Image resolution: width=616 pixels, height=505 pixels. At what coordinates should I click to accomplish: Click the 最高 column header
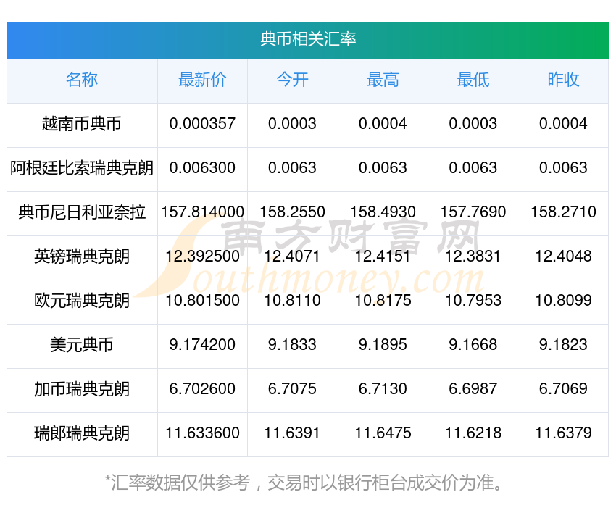click(x=383, y=80)
